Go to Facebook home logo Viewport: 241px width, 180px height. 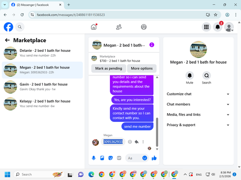click(x=8, y=27)
